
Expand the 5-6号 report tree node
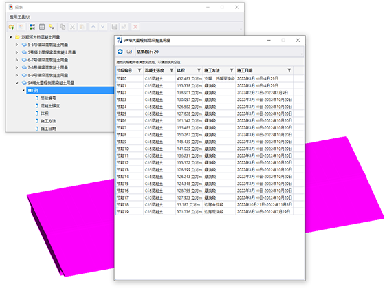click(x=16, y=45)
